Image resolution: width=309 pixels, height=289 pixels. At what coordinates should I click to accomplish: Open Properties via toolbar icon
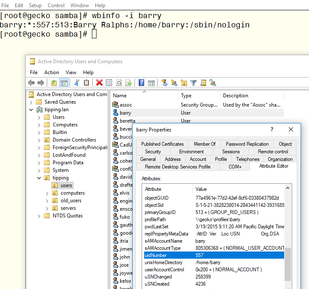point(109,83)
